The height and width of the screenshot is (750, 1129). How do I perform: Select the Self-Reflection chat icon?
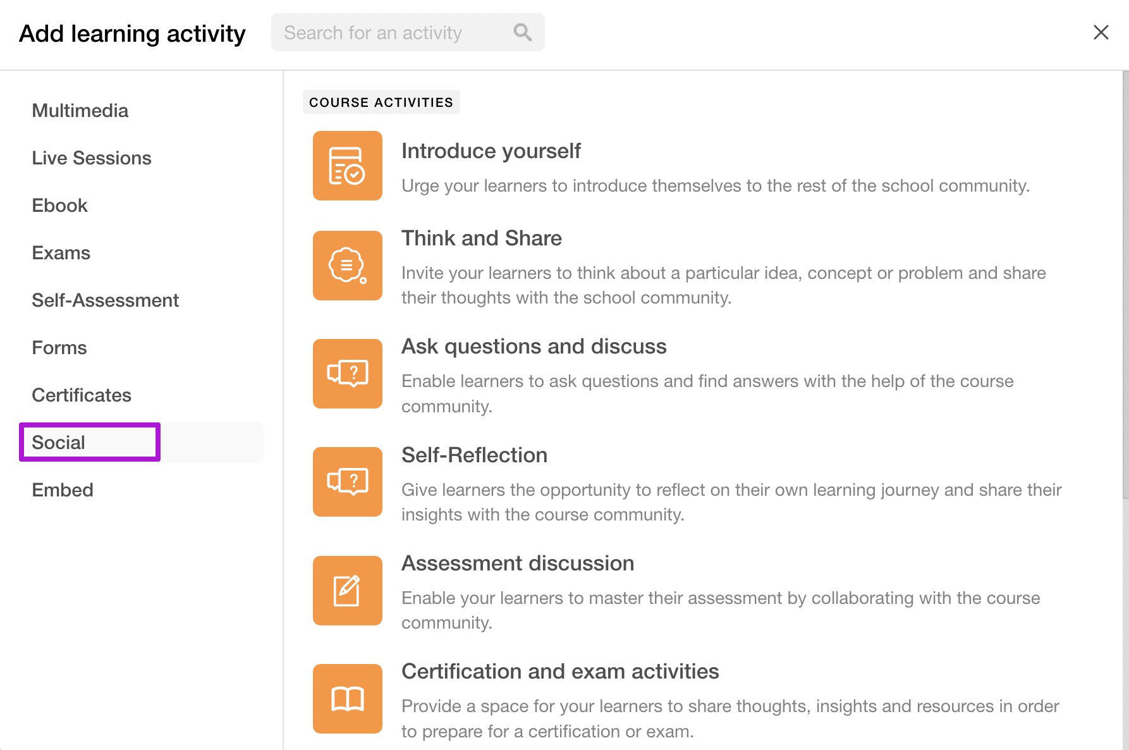click(347, 482)
